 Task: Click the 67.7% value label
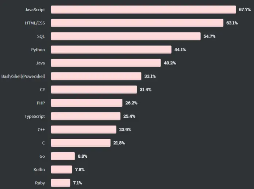[x=245, y=10]
